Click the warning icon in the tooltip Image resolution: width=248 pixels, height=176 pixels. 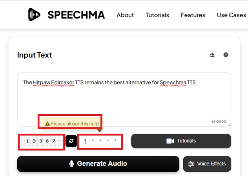pyautogui.click(x=47, y=124)
